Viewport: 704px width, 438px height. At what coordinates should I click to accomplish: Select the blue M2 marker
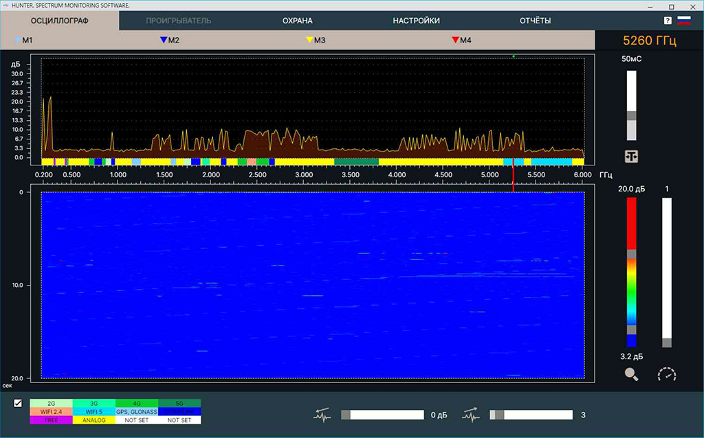(170, 40)
